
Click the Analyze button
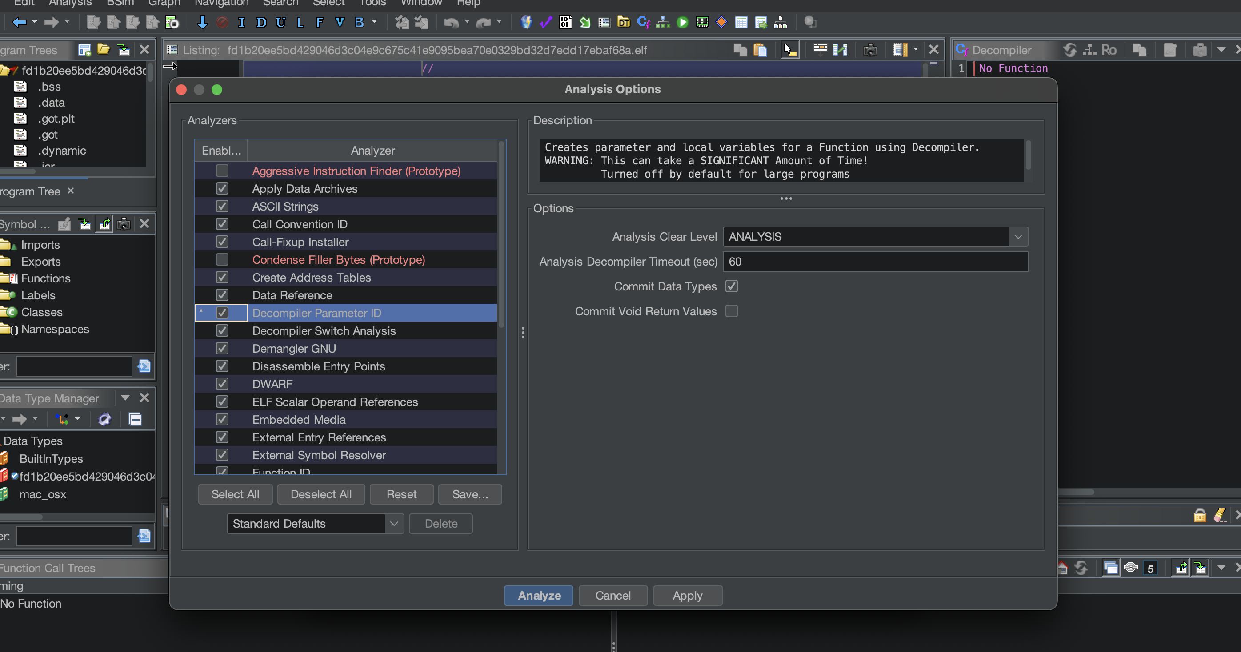[539, 596]
